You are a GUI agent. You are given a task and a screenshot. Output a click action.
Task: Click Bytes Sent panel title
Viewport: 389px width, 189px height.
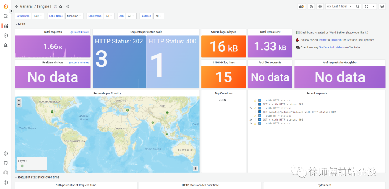coord(324,185)
